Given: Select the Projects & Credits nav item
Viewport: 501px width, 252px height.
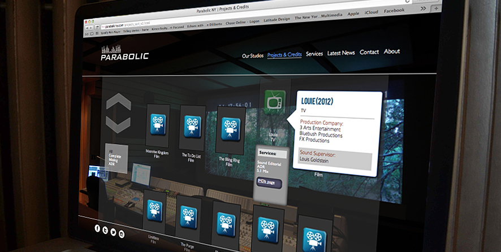Looking at the screenshot, I should [284, 55].
